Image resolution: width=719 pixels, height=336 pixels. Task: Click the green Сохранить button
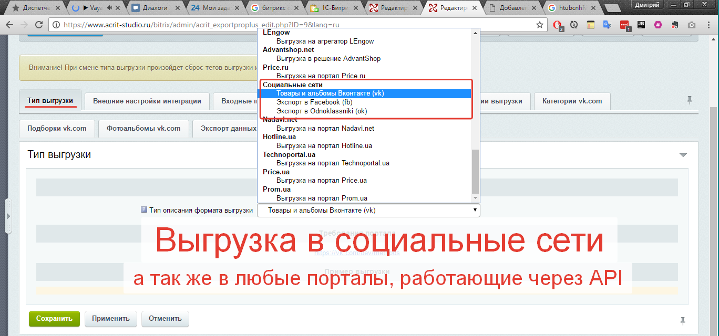coord(54,318)
